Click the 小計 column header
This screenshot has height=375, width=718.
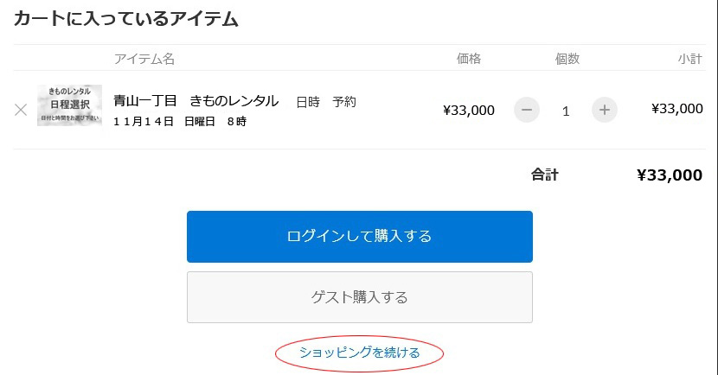tap(689, 59)
